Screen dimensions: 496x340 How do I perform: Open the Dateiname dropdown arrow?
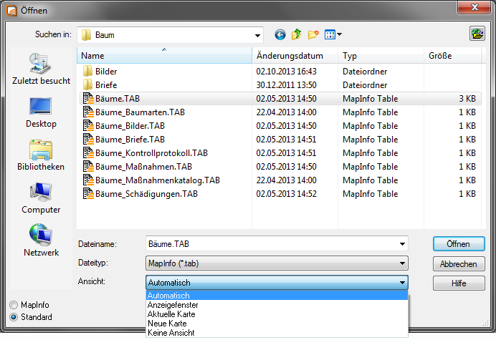[402, 244]
